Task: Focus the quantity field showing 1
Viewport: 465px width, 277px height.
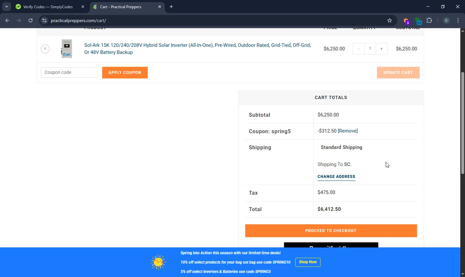Action: point(370,49)
